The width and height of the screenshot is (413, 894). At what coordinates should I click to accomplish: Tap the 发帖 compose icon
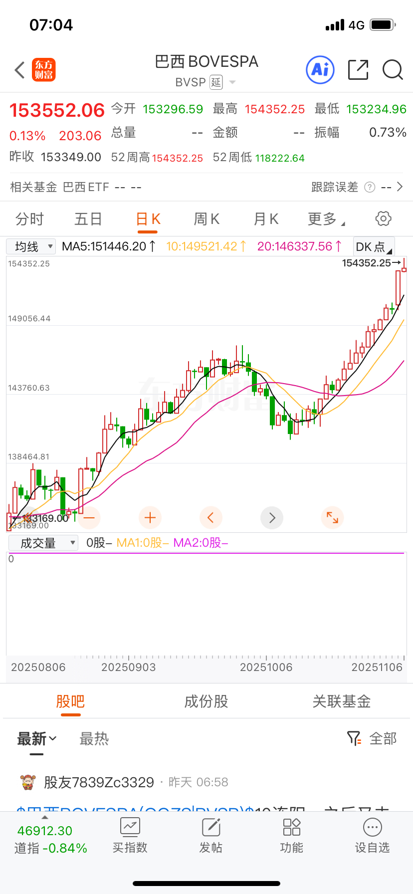coord(211,827)
